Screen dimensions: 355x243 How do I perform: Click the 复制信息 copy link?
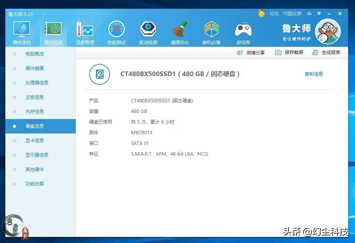tap(313, 74)
